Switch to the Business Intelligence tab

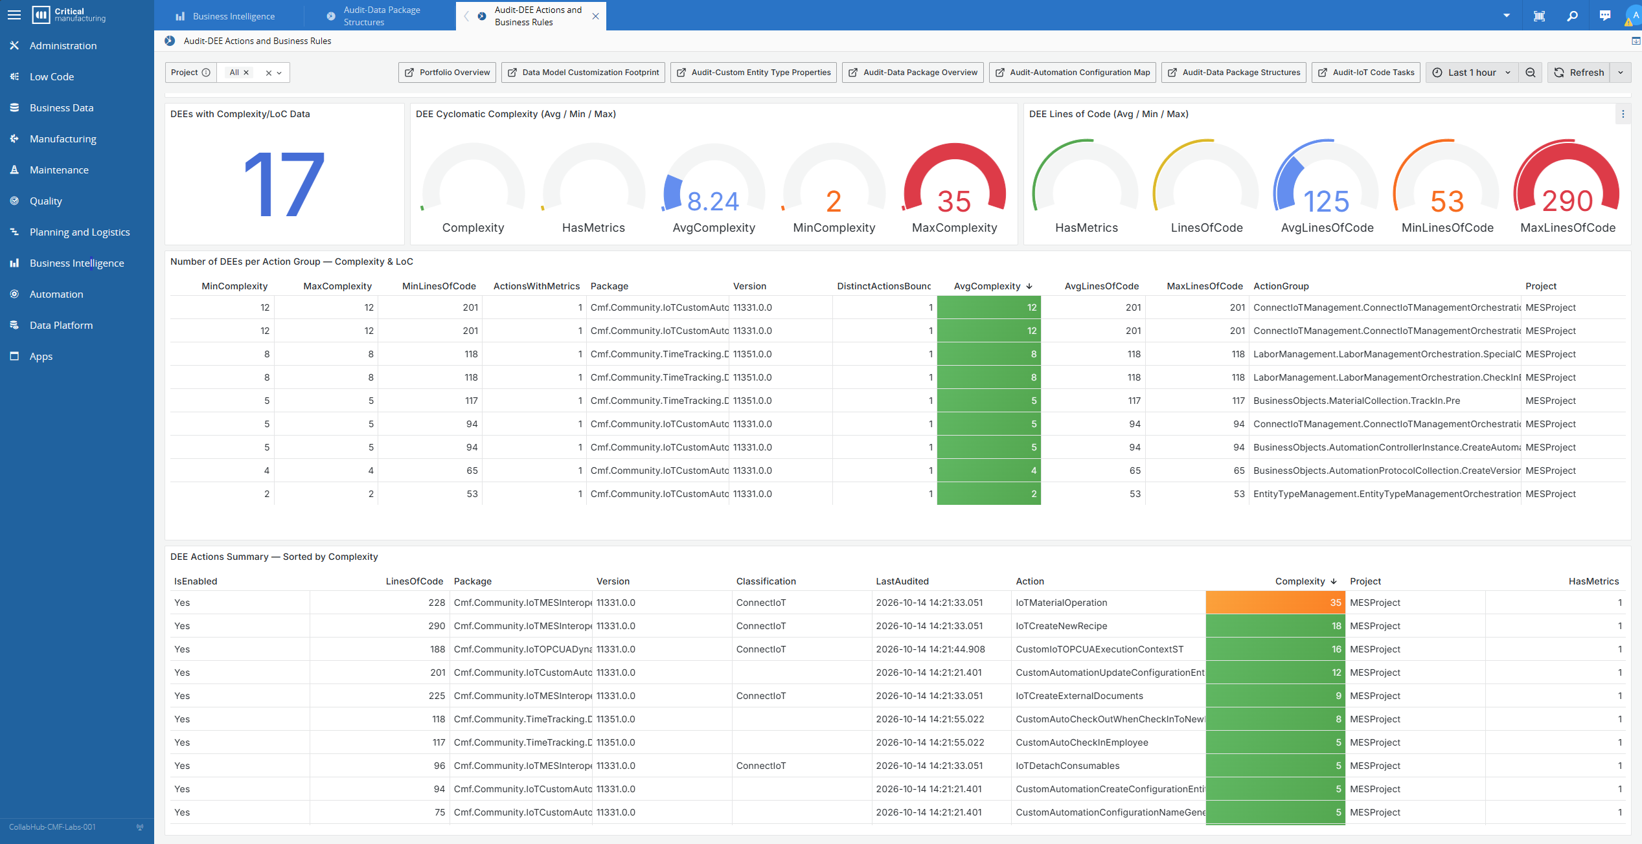click(x=229, y=16)
